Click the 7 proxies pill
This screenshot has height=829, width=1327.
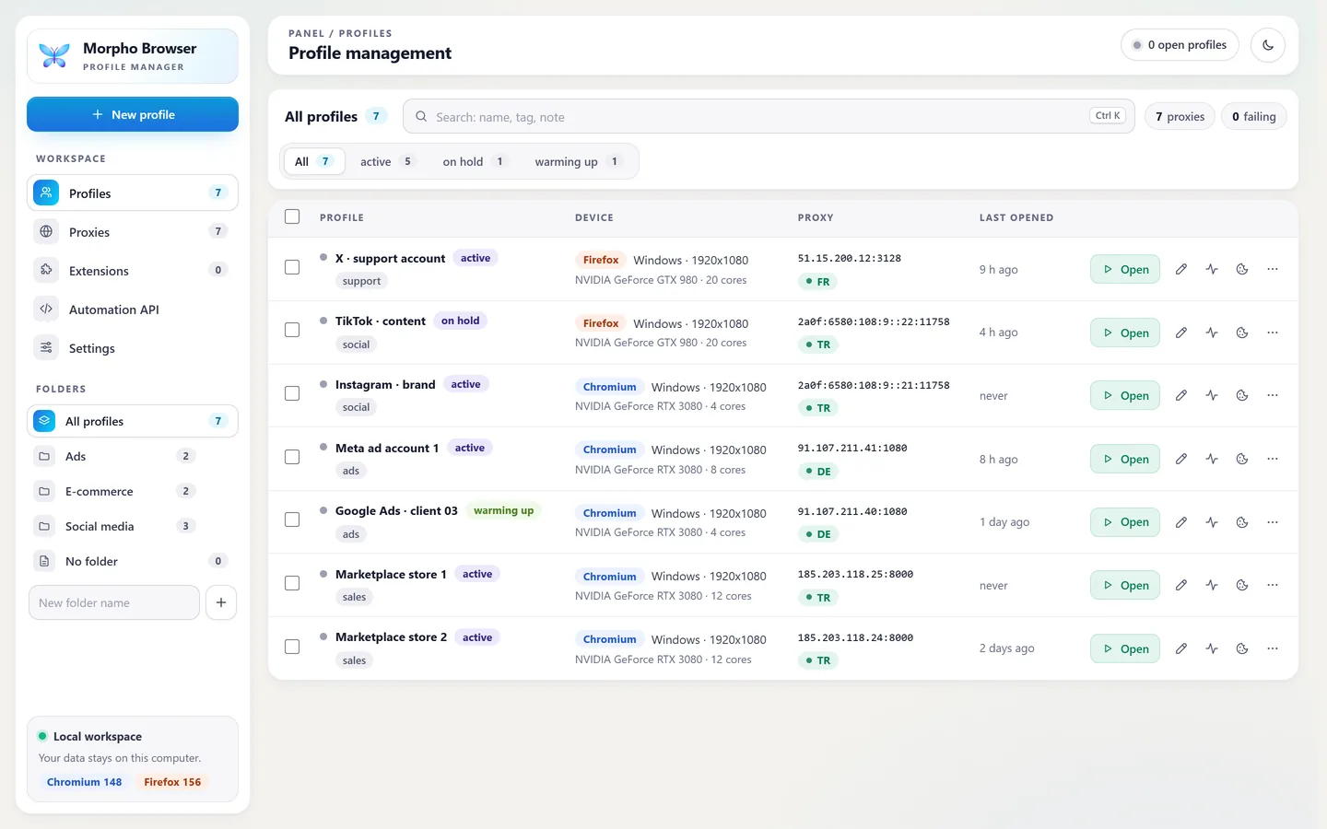pos(1180,116)
